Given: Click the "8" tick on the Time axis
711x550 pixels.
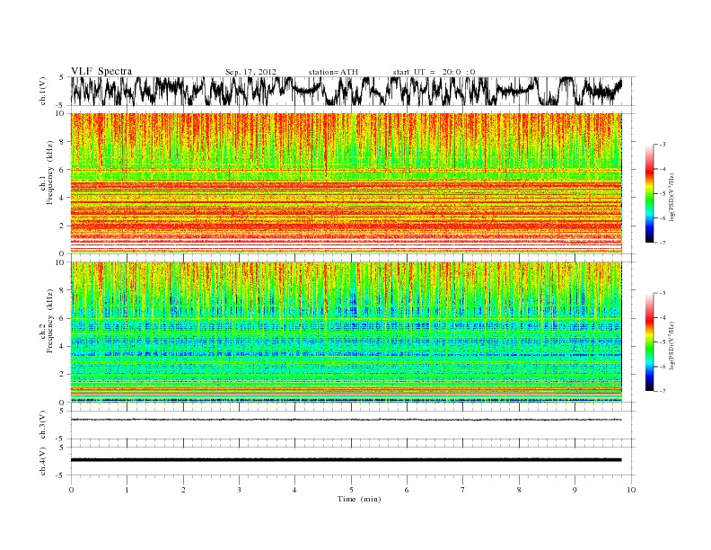Looking at the screenshot, I should coord(519,490).
